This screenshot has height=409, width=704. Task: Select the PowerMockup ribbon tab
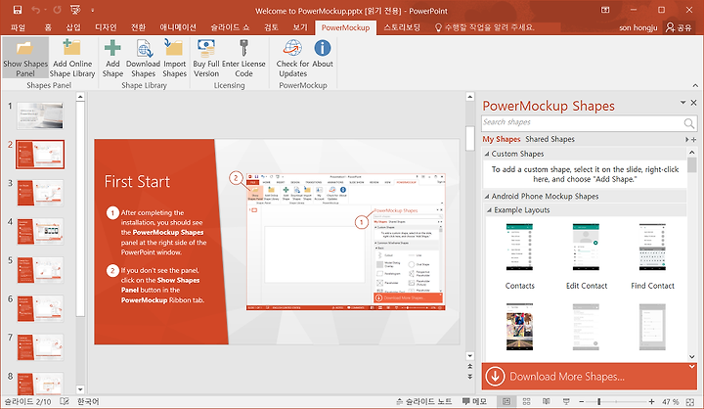[x=346, y=27]
